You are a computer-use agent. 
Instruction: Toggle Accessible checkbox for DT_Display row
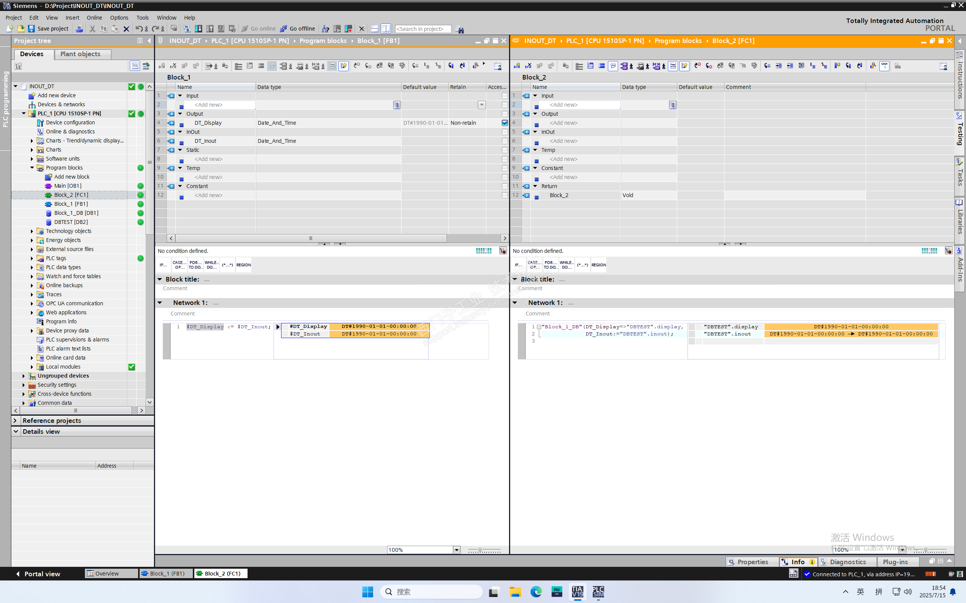coord(505,123)
